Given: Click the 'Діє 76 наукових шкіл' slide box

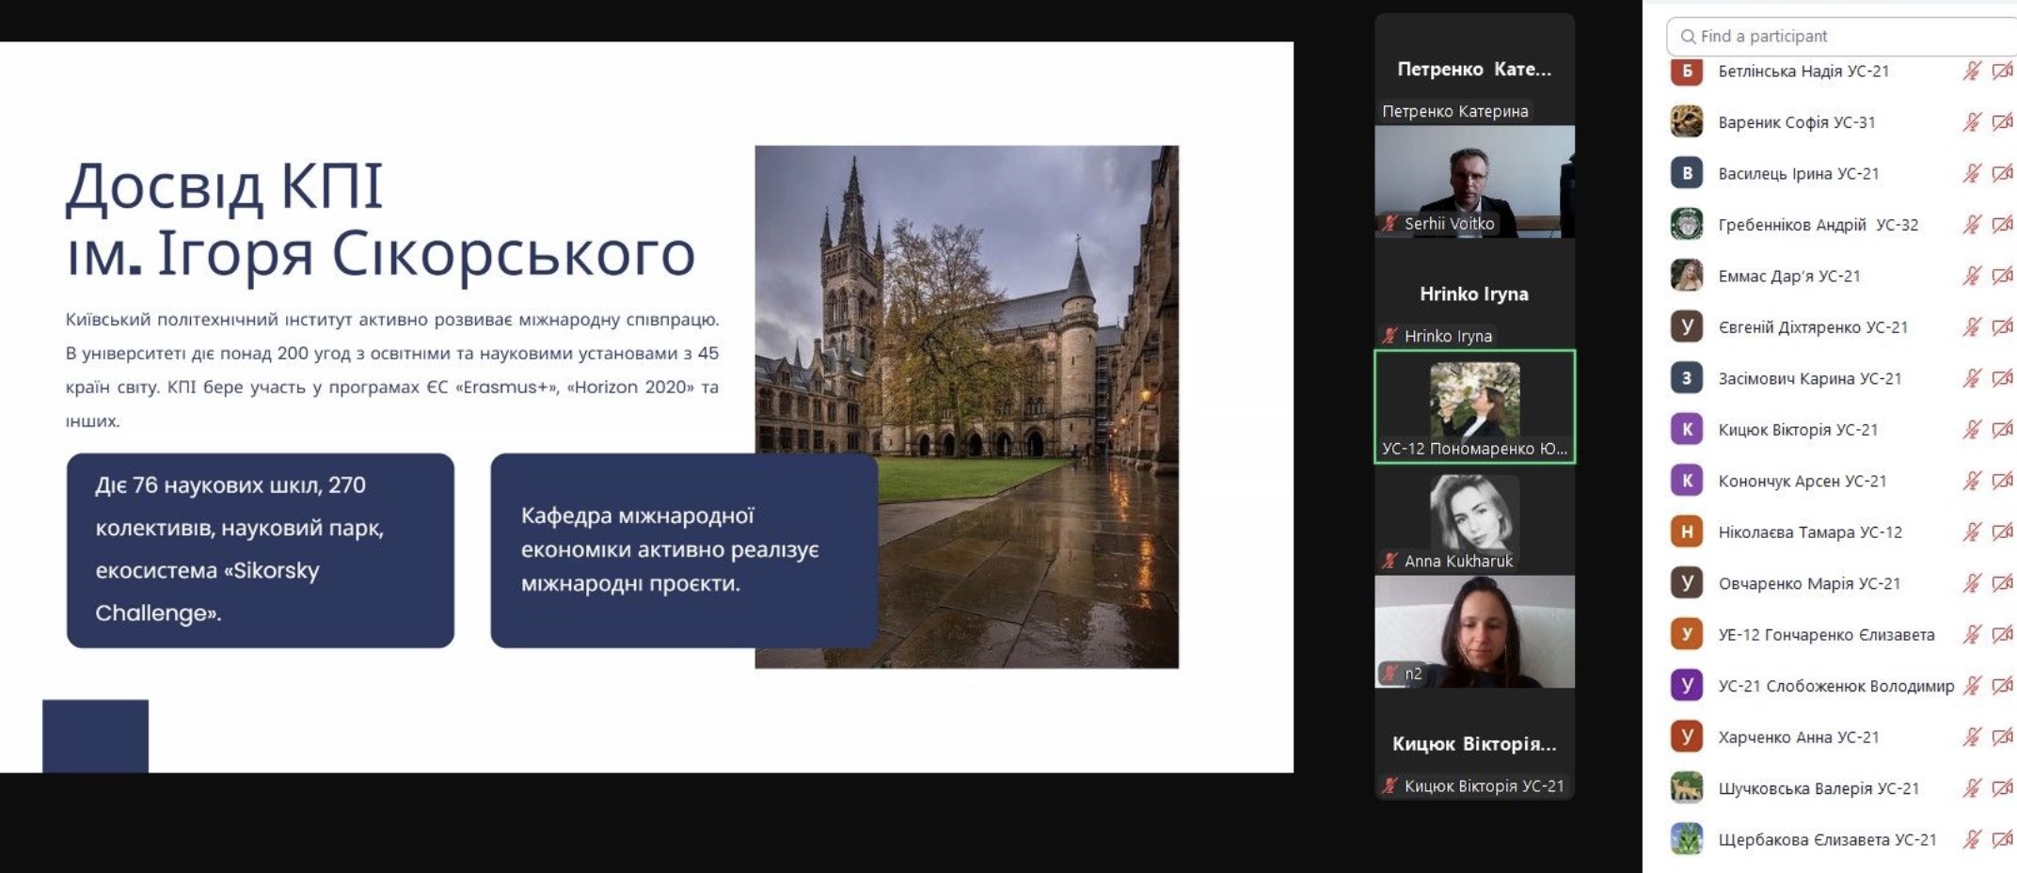Looking at the screenshot, I should coord(261,550).
